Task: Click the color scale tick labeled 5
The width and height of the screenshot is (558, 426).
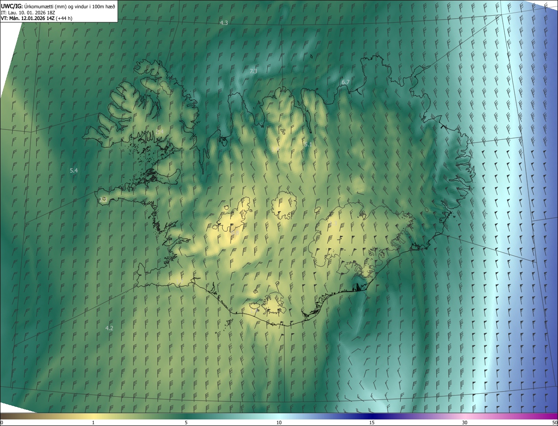Action: click(x=186, y=423)
